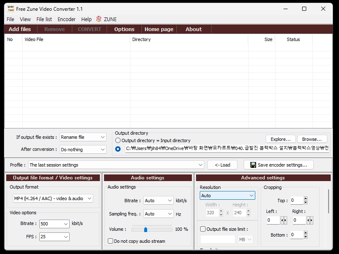
Task: Open the MB size unit dropdown
Action: [245, 239]
